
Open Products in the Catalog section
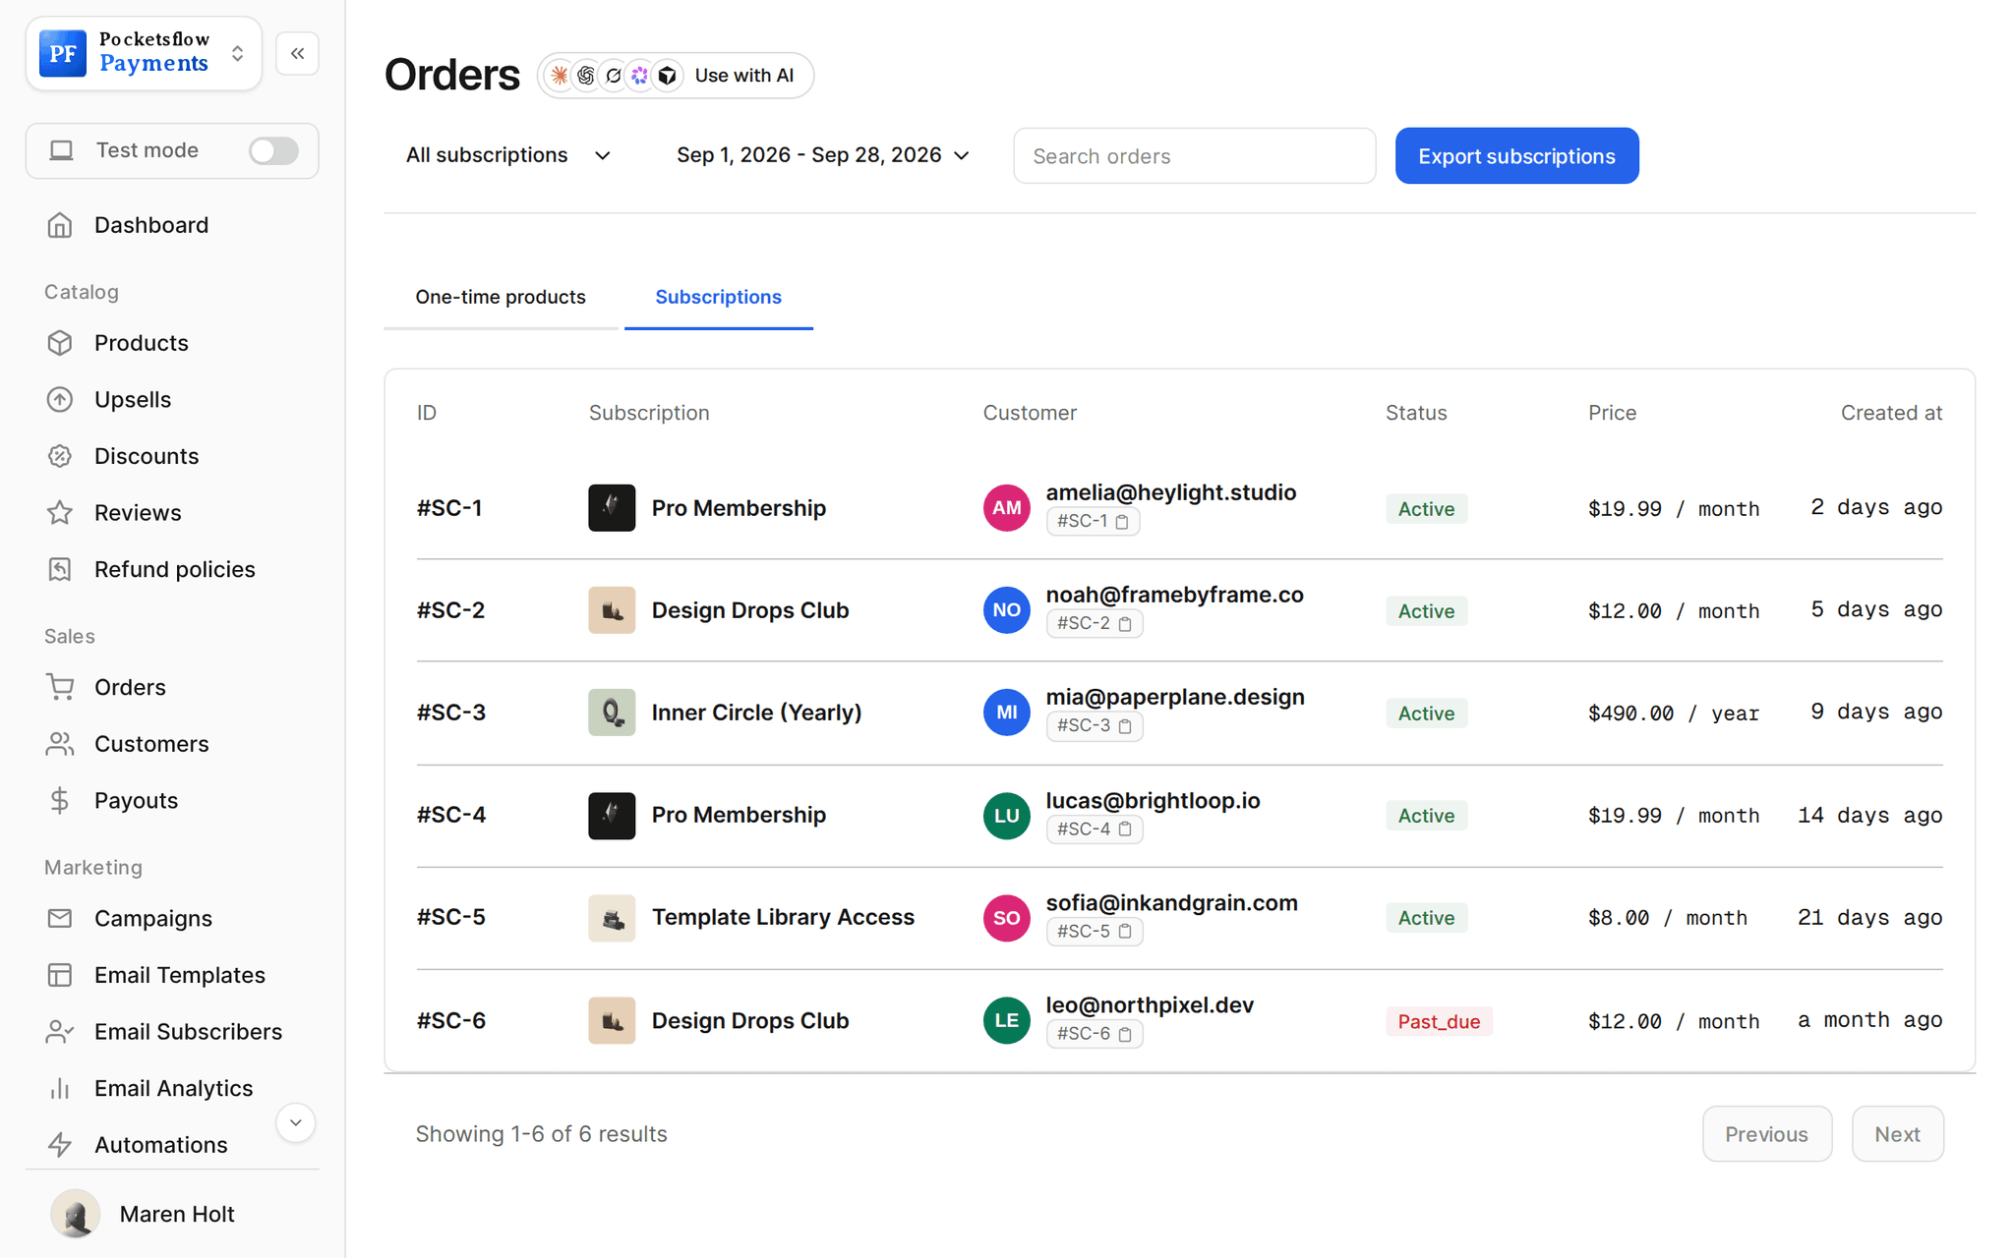point(141,343)
